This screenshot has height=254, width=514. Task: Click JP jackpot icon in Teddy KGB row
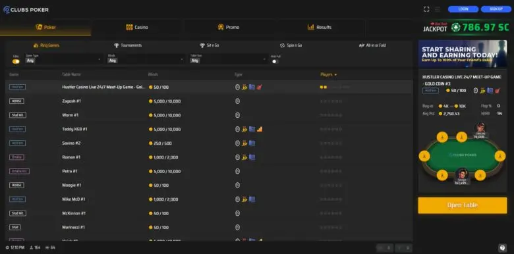[244, 130]
